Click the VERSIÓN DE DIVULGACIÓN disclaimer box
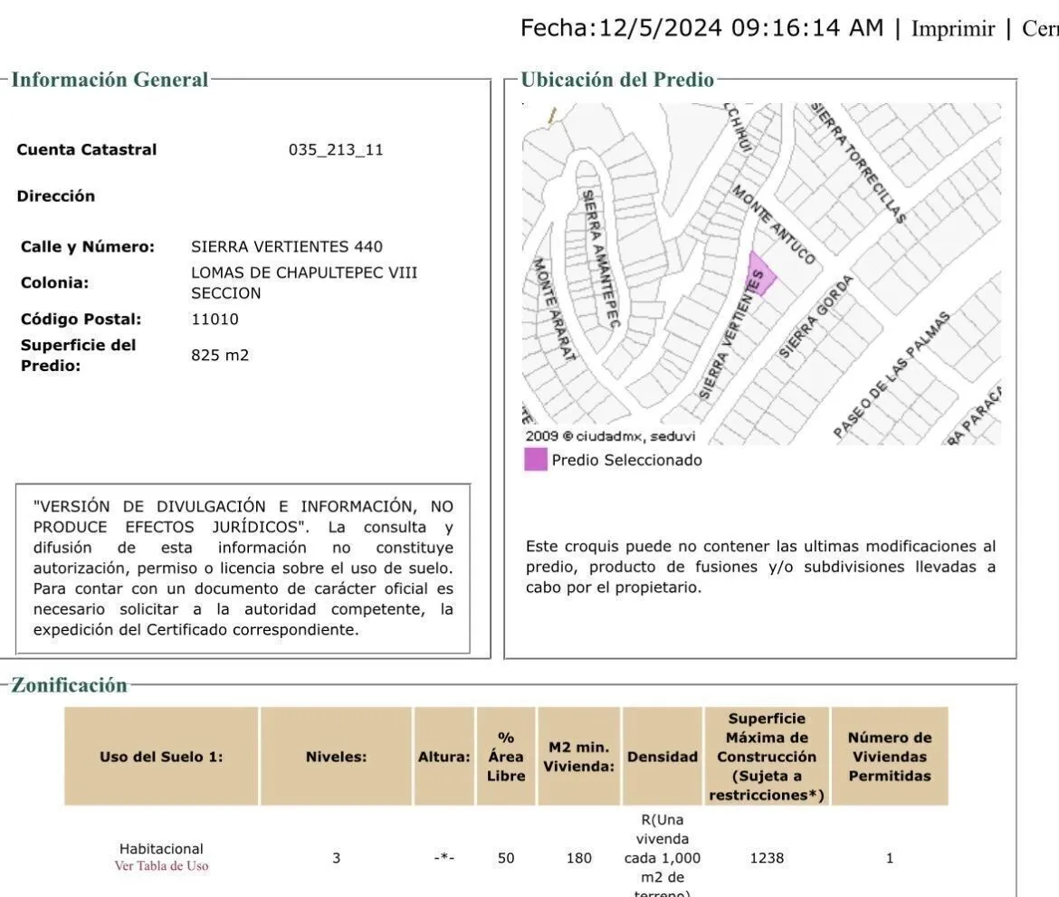 click(243, 568)
